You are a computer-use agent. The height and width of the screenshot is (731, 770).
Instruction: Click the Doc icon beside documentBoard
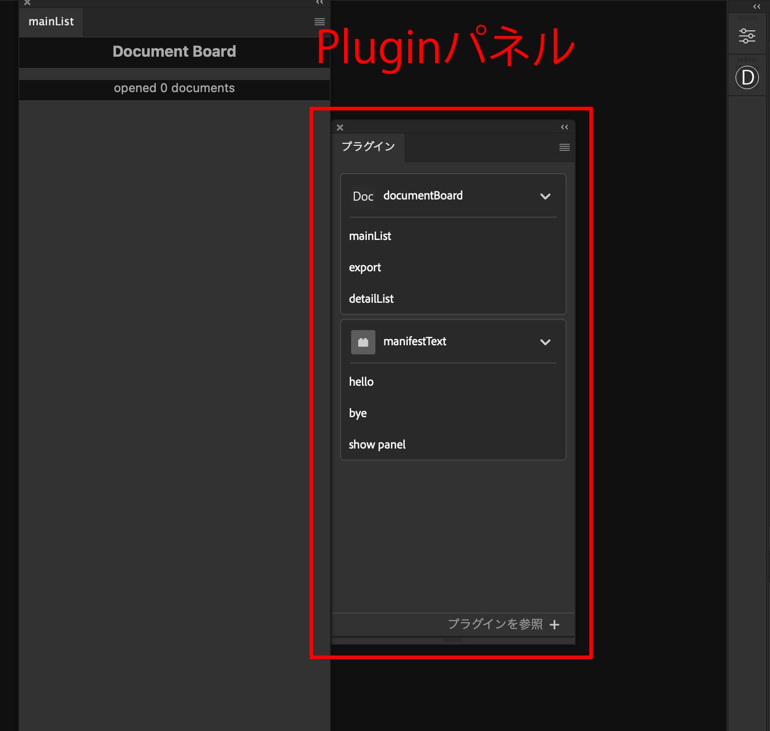[363, 196]
